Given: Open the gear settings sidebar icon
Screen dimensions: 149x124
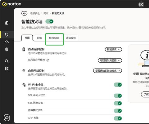Looking at the screenshot, I should click(7, 69).
